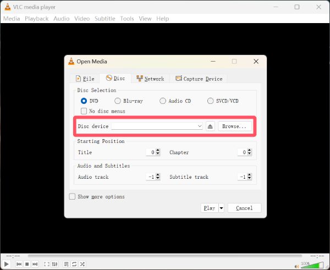Toggle fullscreen video mode icon
This screenshot has width=330, height=270.
tap(47, 264)
